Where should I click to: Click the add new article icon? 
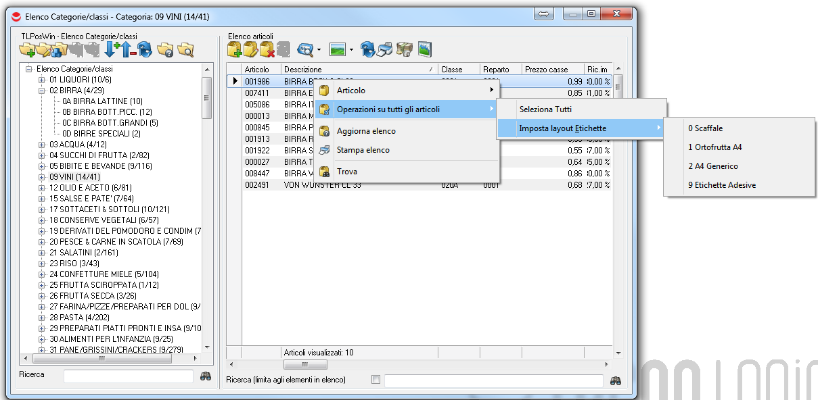click(x=235, y=49)
